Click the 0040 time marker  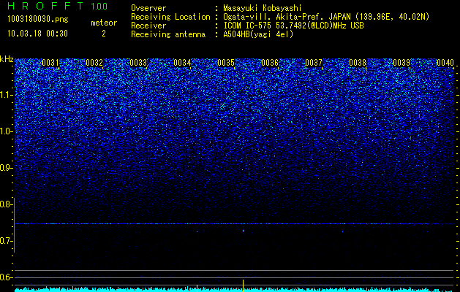pos(445,63)
